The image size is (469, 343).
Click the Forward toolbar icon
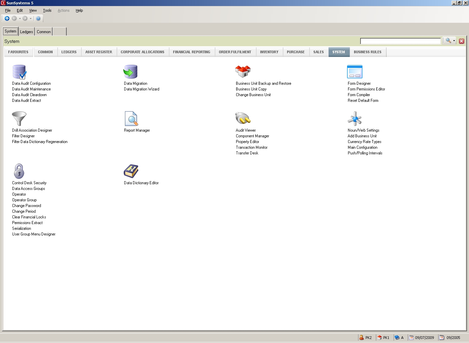tap(25, 18)
